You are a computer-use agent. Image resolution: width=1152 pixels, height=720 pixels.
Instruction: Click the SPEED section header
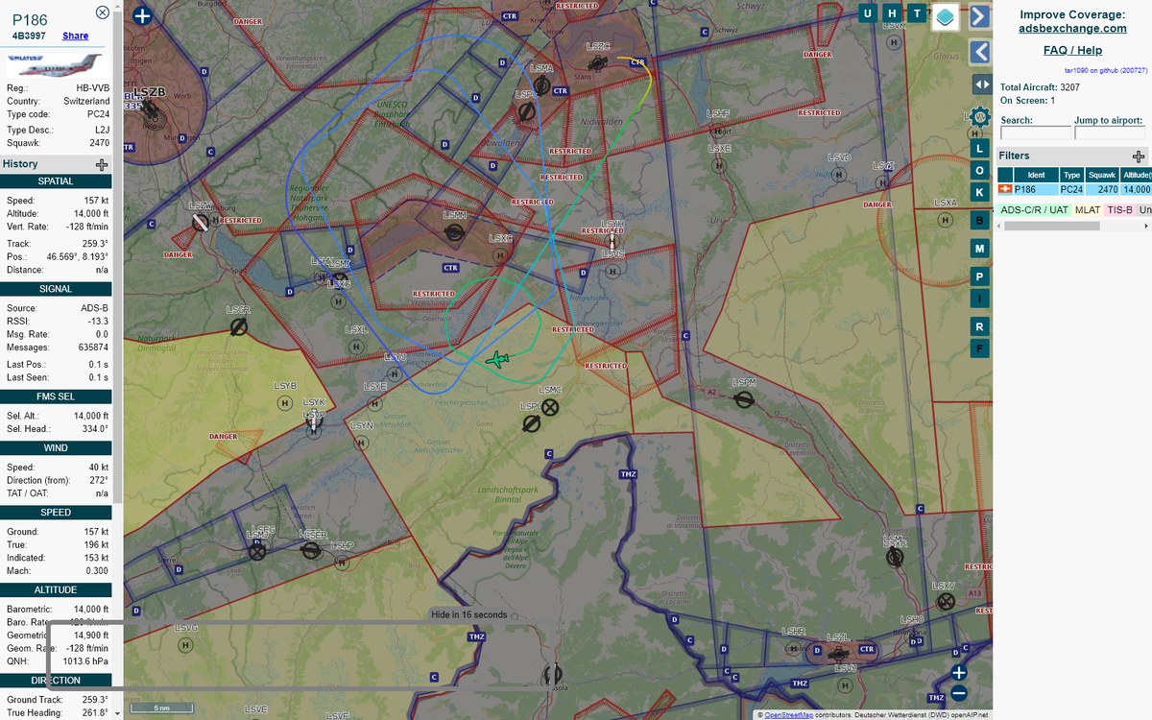click(56, 512)
